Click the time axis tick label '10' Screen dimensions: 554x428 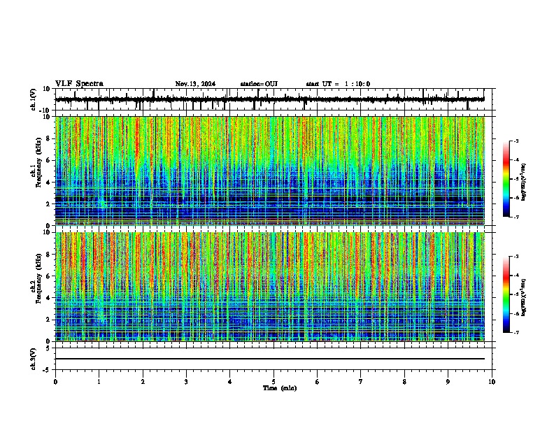[x=492, y=382]
